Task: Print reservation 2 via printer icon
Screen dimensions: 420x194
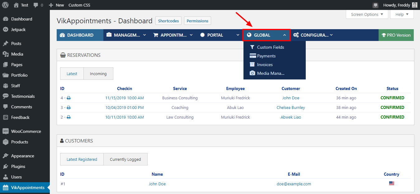Action: pos(69,117)
